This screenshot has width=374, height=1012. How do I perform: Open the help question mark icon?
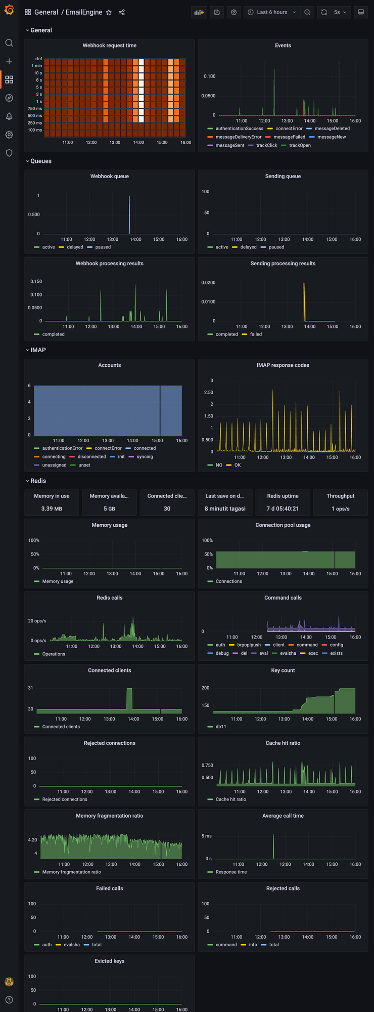9,999
